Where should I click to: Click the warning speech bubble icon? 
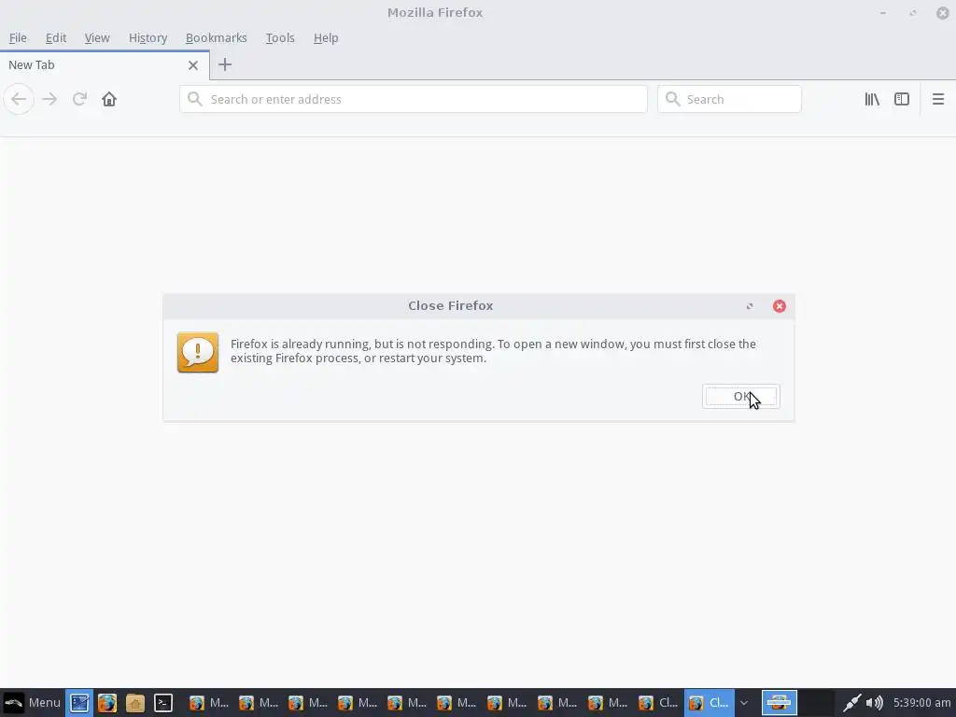198,352
